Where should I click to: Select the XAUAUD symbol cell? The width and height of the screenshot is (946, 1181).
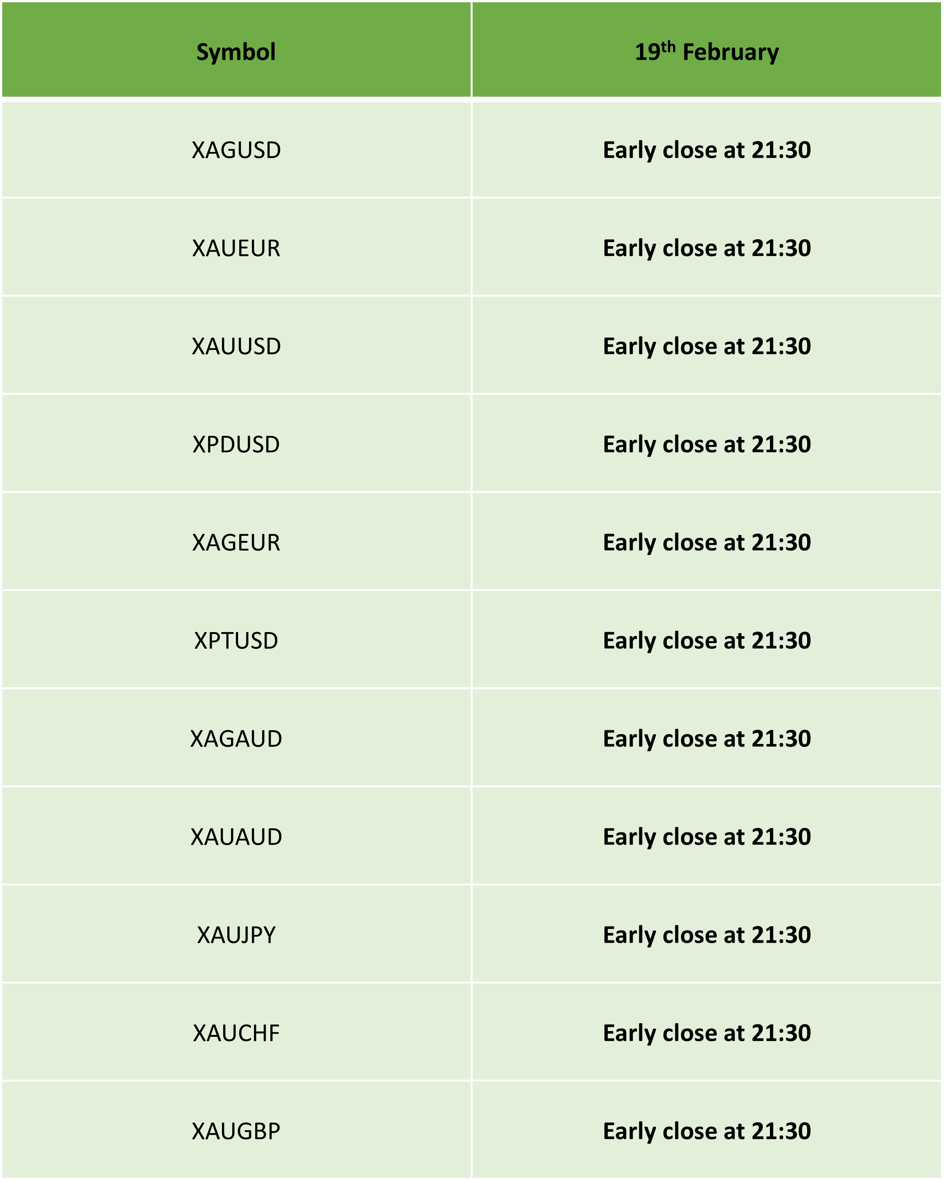pyautogui.click(x=236, y=836)
